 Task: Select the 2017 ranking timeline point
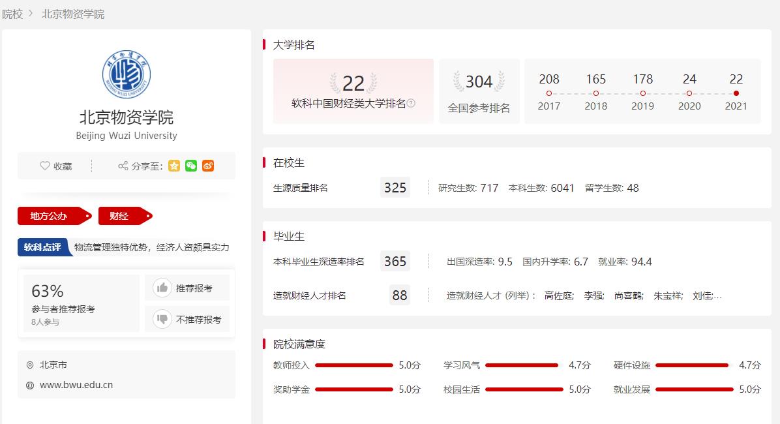coord(549,93)
